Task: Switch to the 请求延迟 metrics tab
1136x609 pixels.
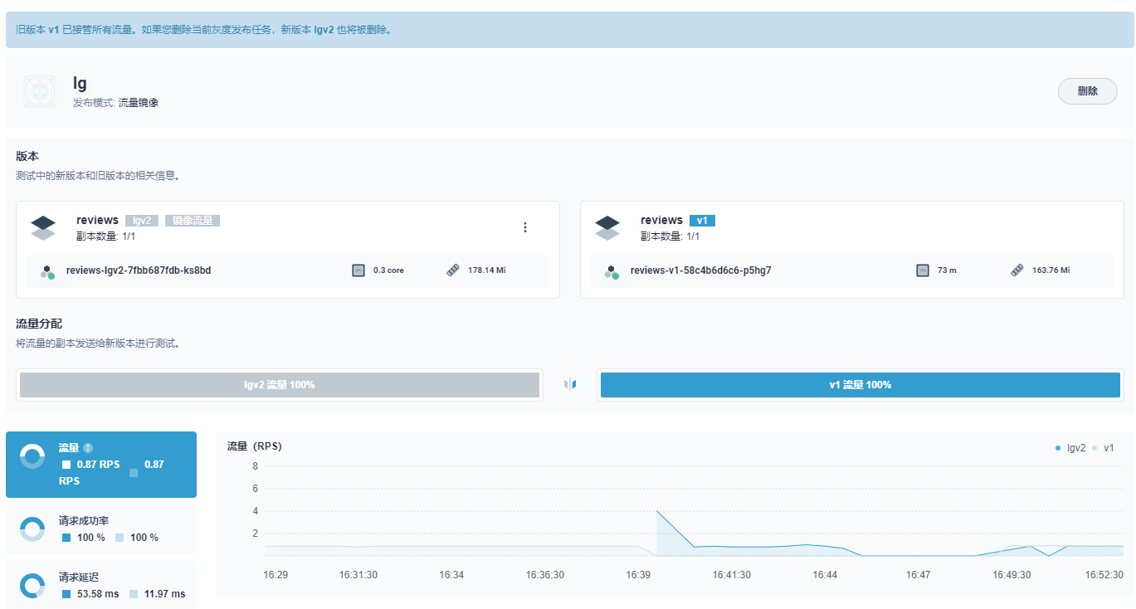Action: (x=101, y=585)
